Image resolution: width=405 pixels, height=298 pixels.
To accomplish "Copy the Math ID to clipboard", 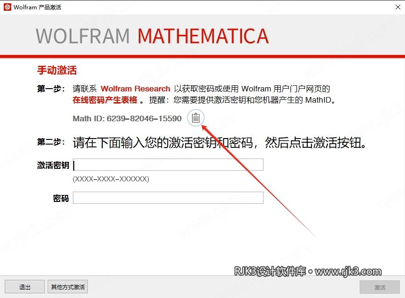I will [x=196, y=118].
